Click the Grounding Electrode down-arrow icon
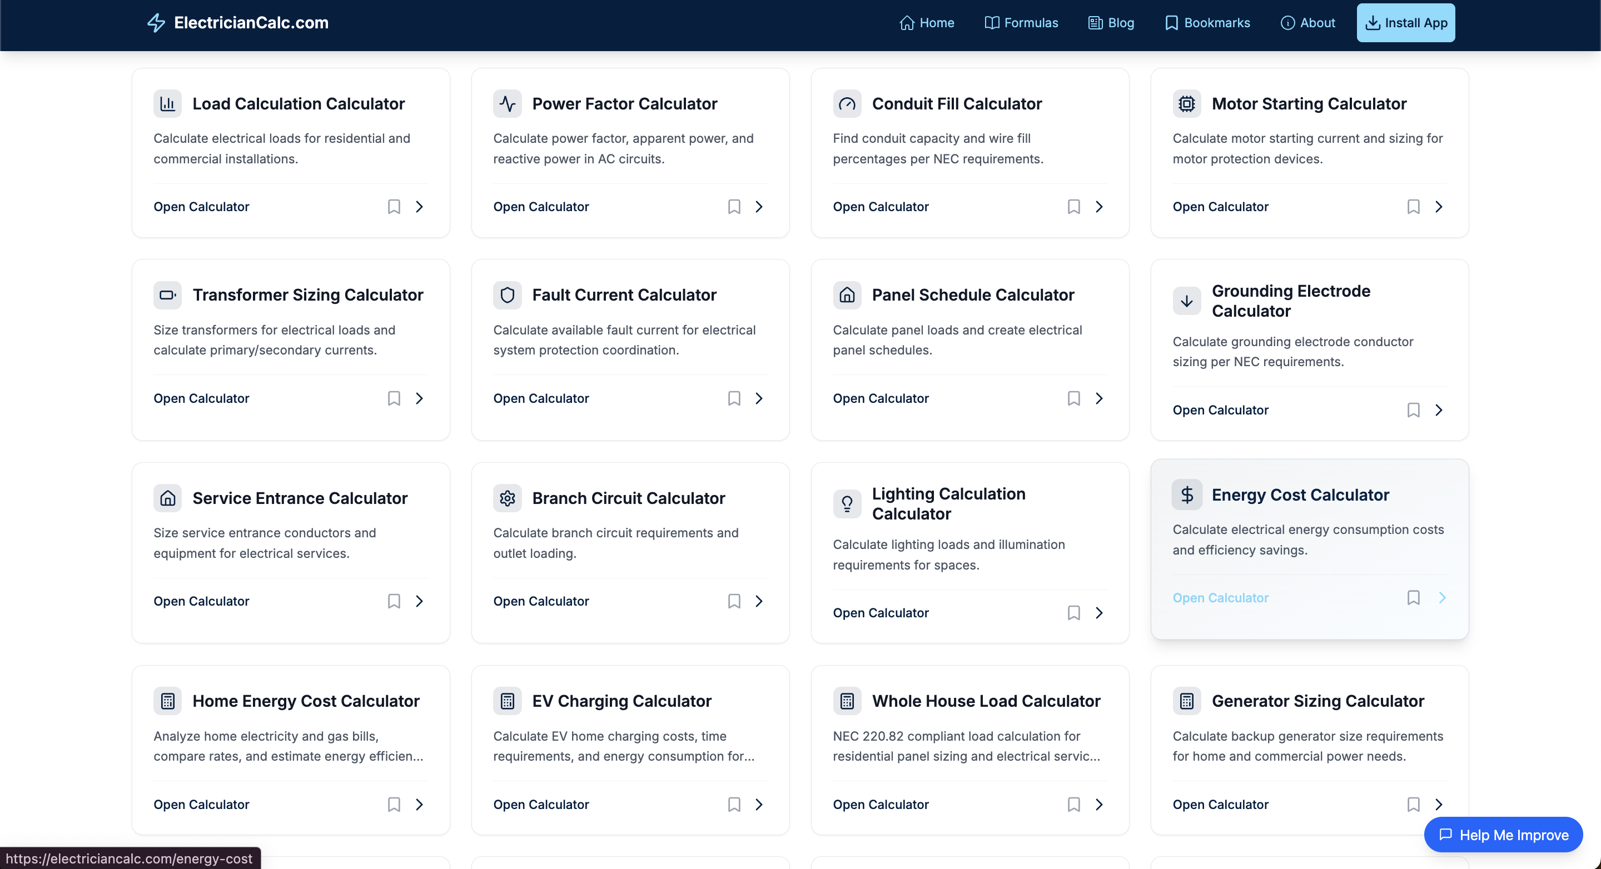The width and height of the screenshot is (1601, 869). pos(1186,301)
